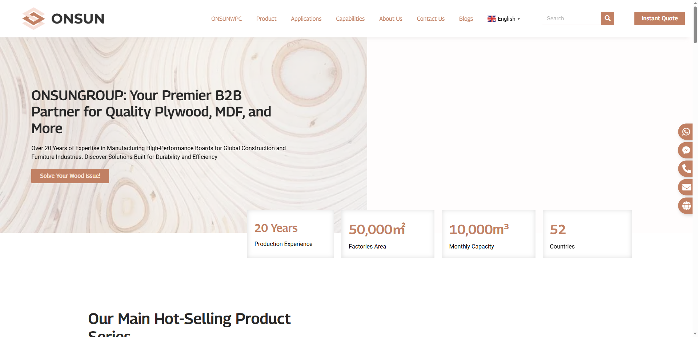Open the Product menu
Viewport: 698px width, 337px height.
click(x=266, y=19)
